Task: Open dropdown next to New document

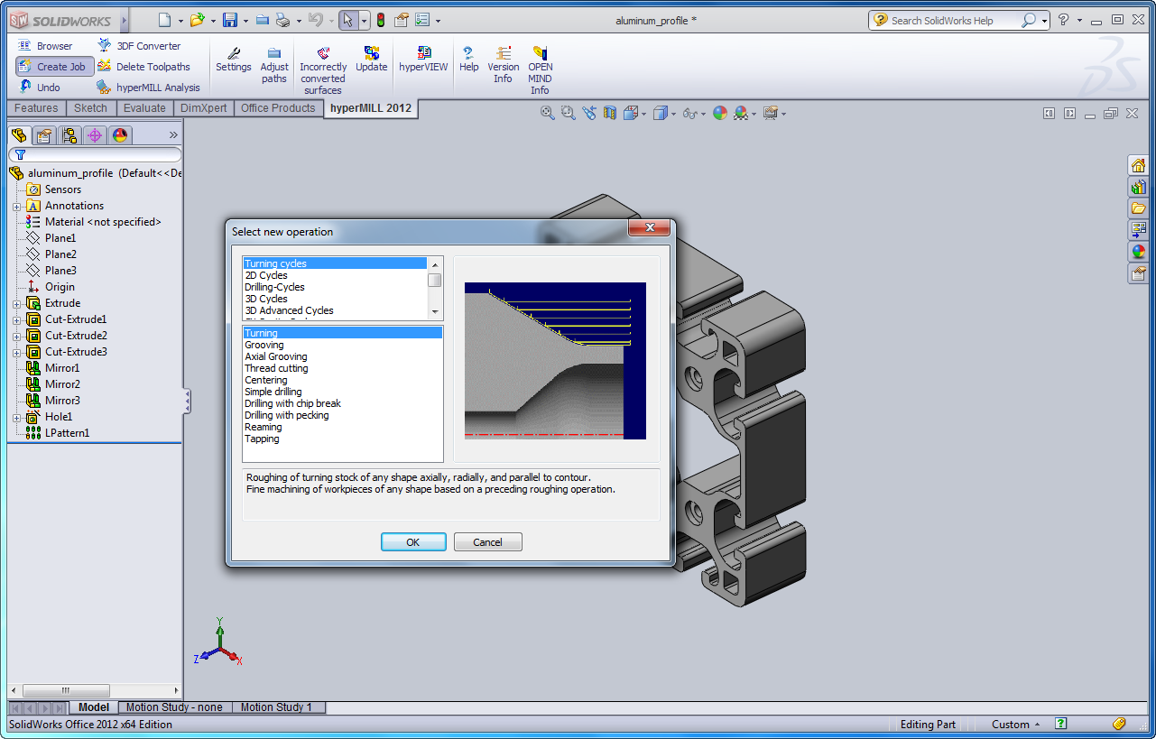Action: (x=180, y=21)
